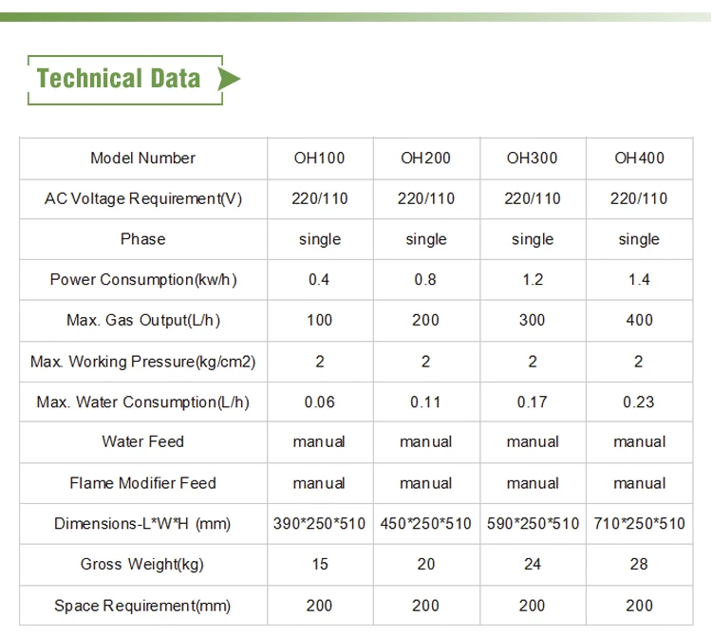Click the 390*250*510 dimensions cell
712x636 pixels.
click(x=320, y=524)
